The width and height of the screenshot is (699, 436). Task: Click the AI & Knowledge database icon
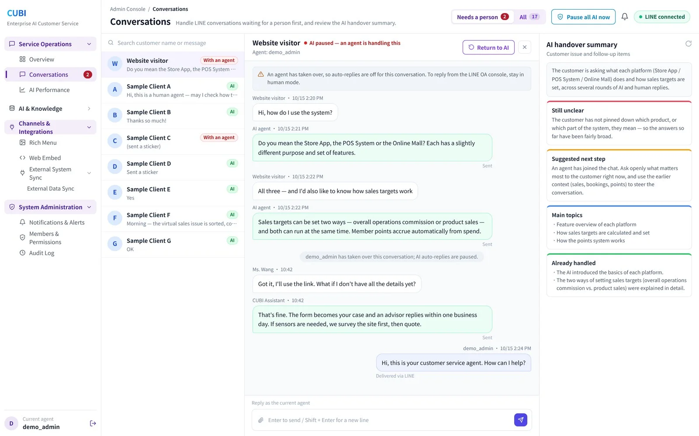tap(12, 109)
